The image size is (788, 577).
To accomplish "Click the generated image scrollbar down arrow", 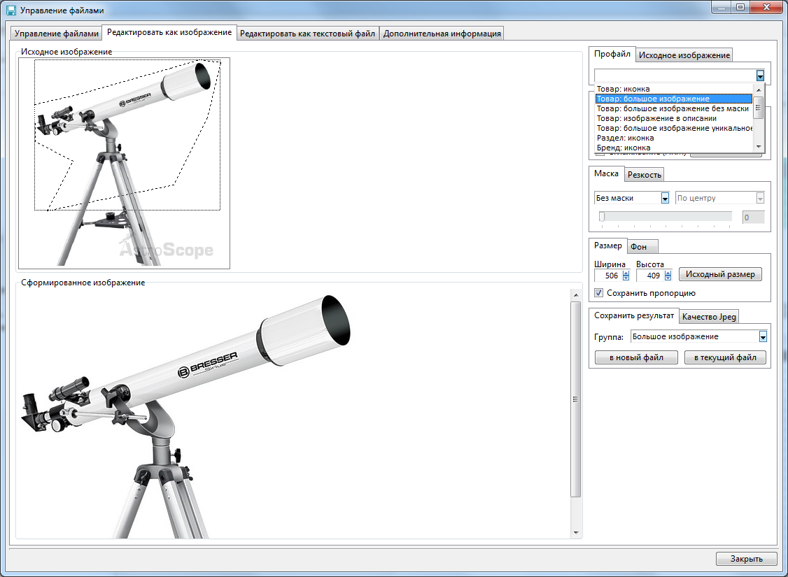I will coord(576,533).
